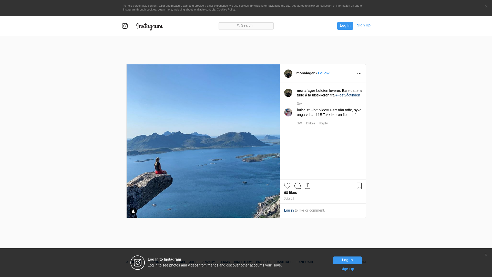Open the #Festvågtinden hashtag link
The image size is (492, 277).
tap(347, 95)
